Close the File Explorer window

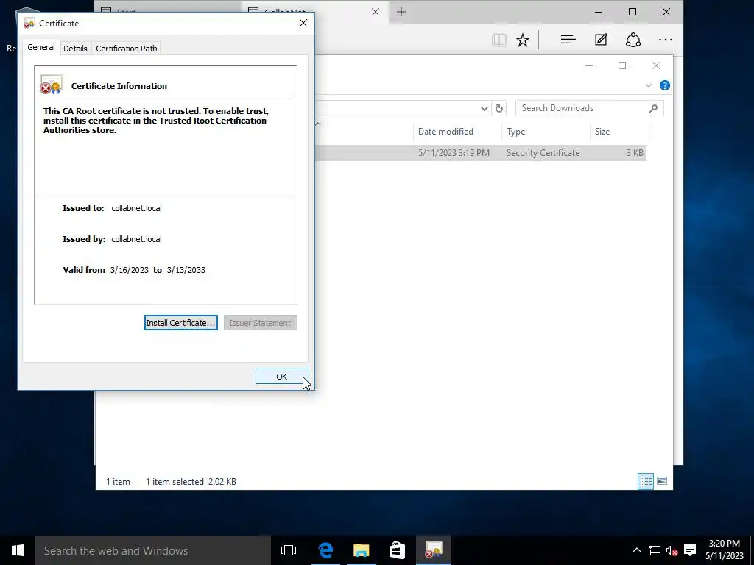click(x=655, y=65)
